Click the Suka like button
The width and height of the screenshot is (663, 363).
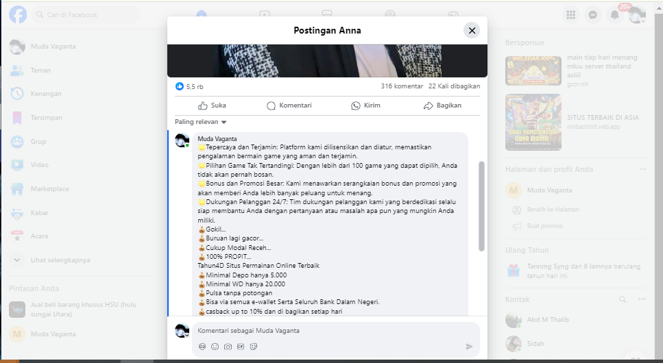[x=212, y=105]
